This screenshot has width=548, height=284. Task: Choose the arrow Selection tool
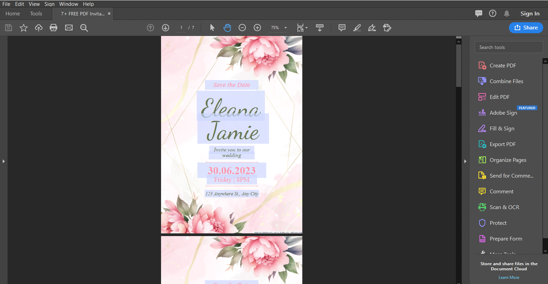212,28
